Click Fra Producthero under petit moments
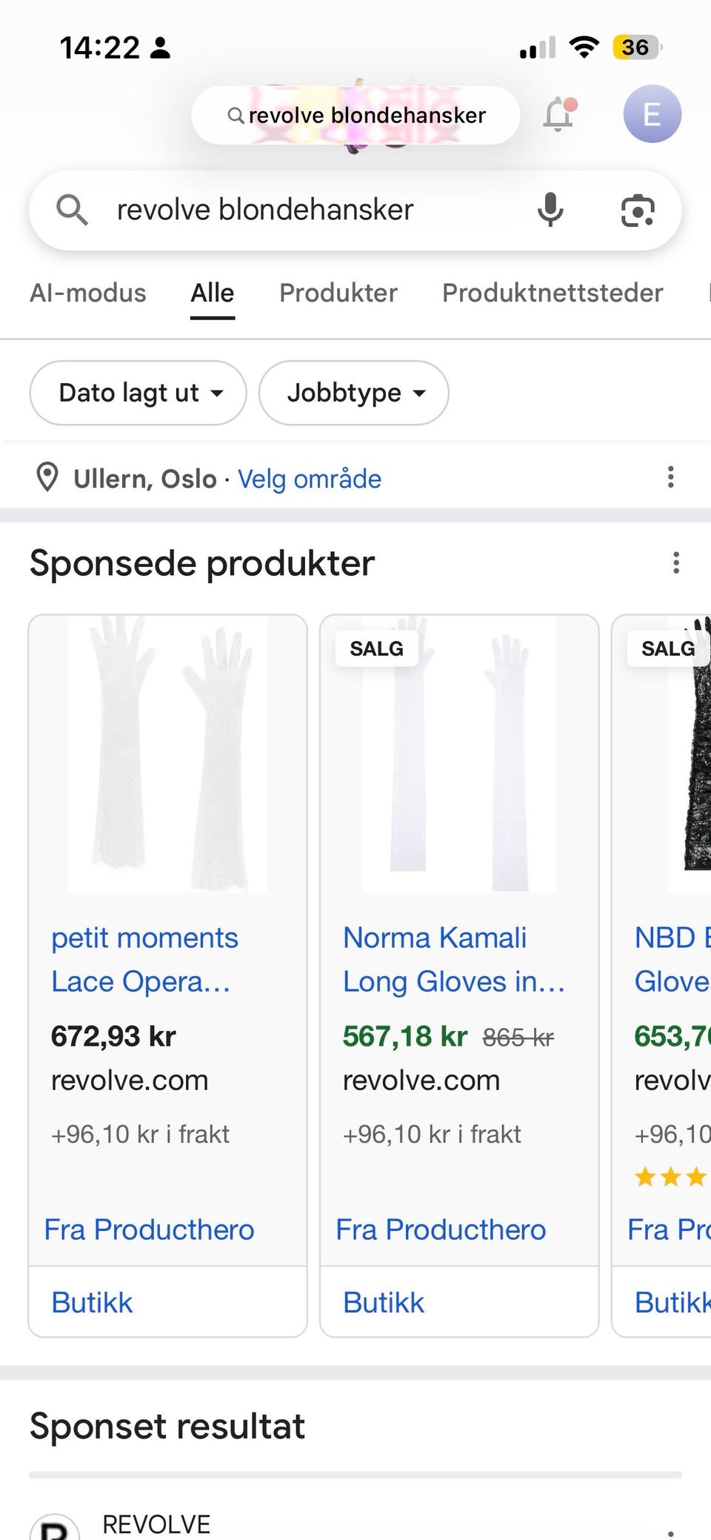Screen dimensions: 711x1540 pos(149,1229)
